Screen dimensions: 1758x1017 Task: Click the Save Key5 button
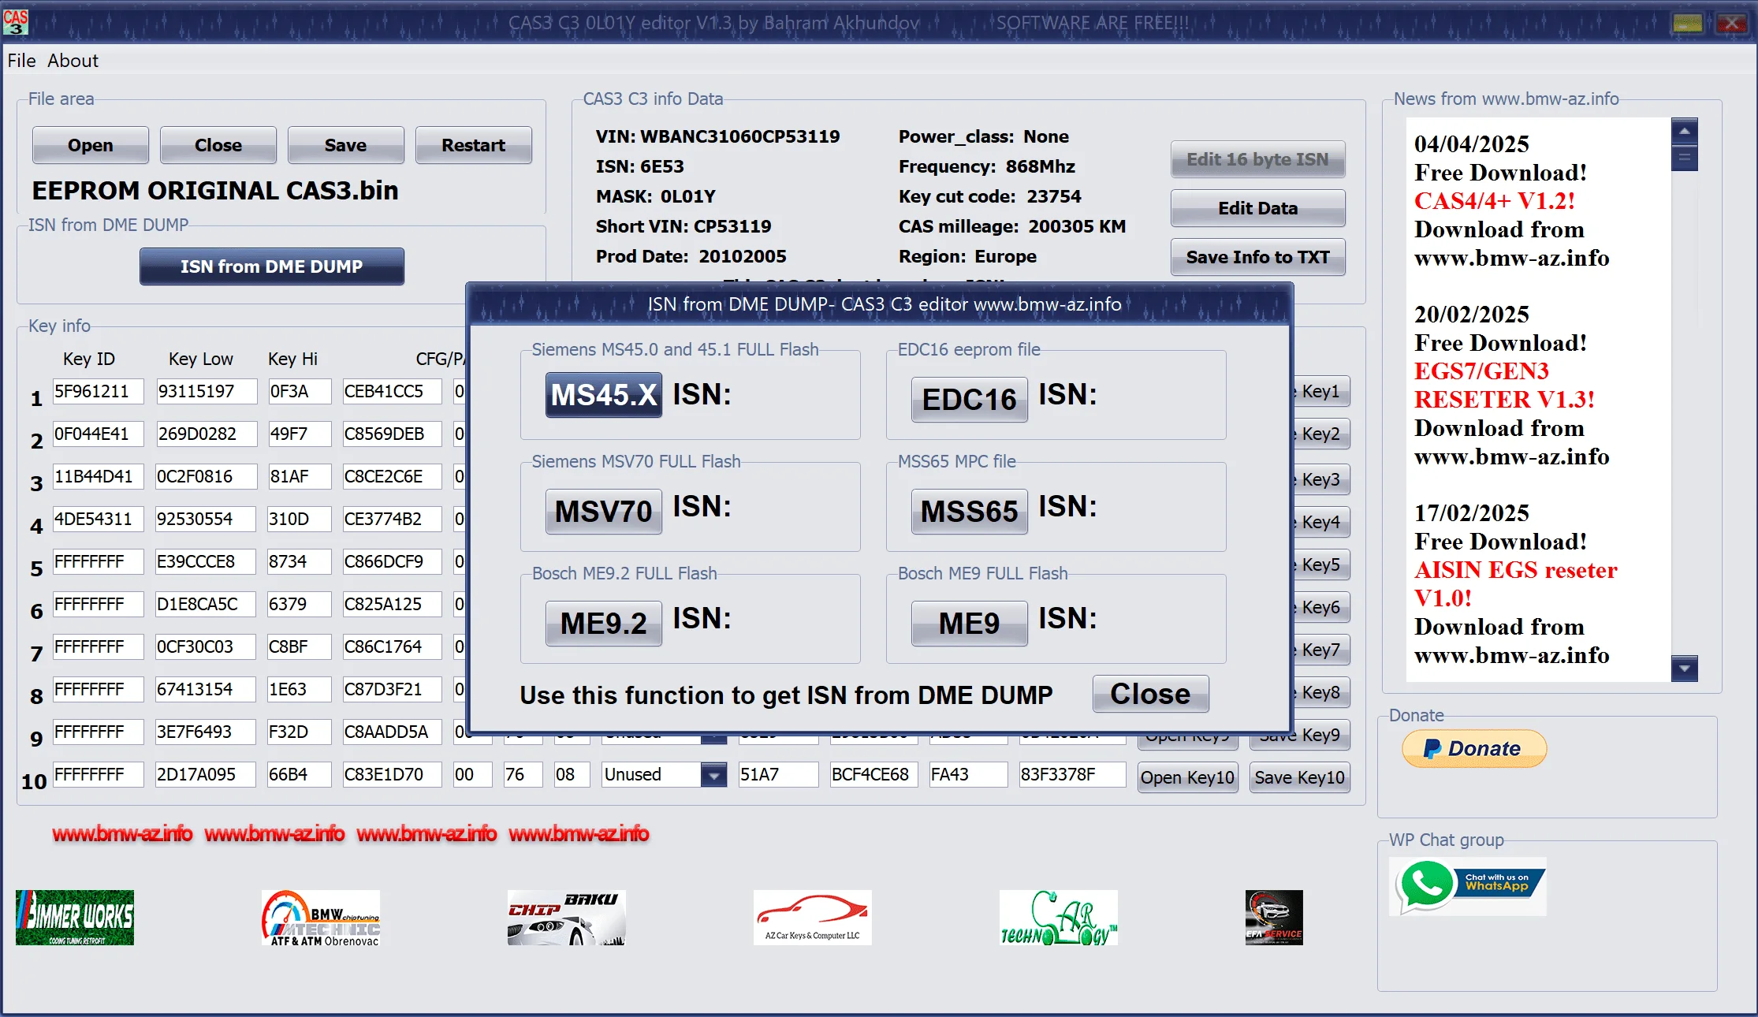click(1320, 564)
